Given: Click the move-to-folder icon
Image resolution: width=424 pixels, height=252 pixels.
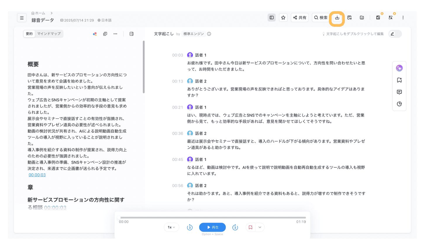Looking at the screenshot, I should pos(362,18).
